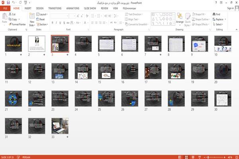Click zoom in plus button
239x159 pixels.
[x=225, y=157]
